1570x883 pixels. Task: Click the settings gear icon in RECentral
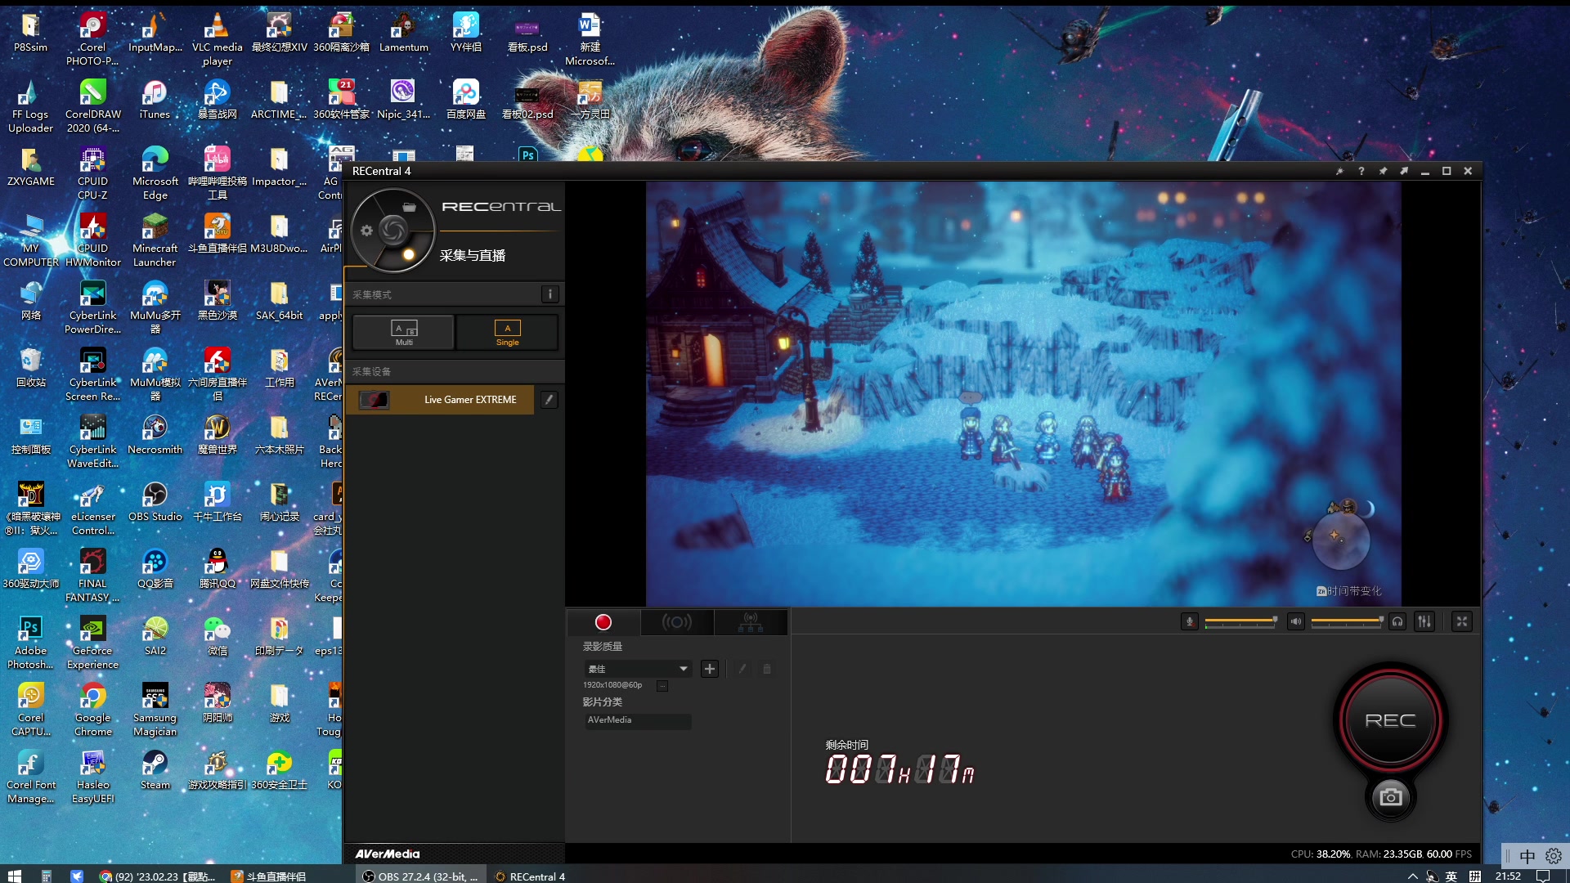point(366,232)
